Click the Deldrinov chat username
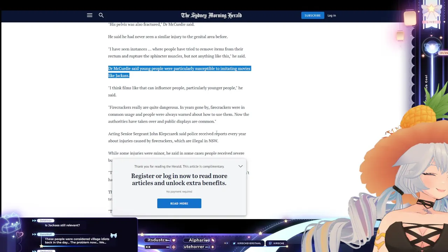Viewport: 448px width, 252px height. point(46,220)
